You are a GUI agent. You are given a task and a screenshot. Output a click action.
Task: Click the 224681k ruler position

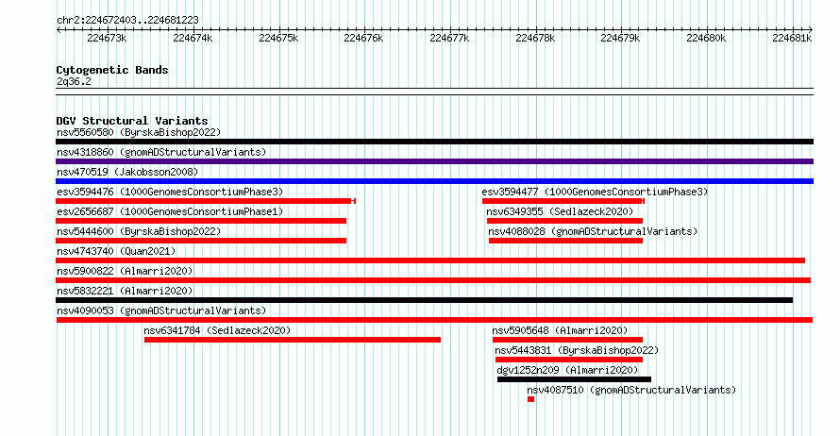pyautogui.click(x=792, y=38)
